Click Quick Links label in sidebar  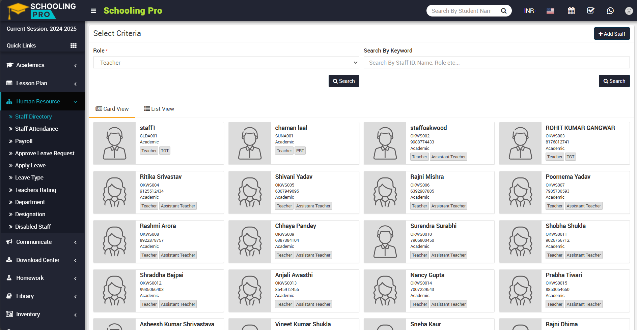coord(21,45)
